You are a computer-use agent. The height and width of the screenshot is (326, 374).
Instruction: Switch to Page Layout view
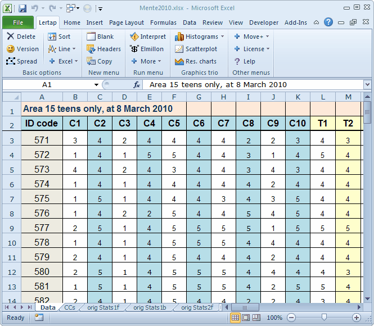(x=246, y=318)
